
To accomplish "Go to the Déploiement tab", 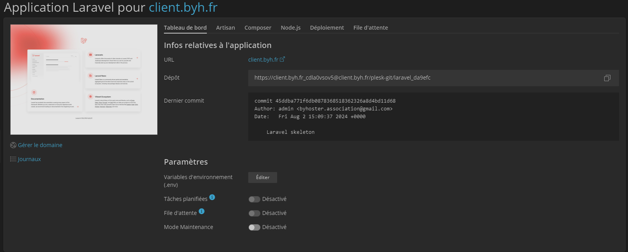I will click(x=327, y=28).
